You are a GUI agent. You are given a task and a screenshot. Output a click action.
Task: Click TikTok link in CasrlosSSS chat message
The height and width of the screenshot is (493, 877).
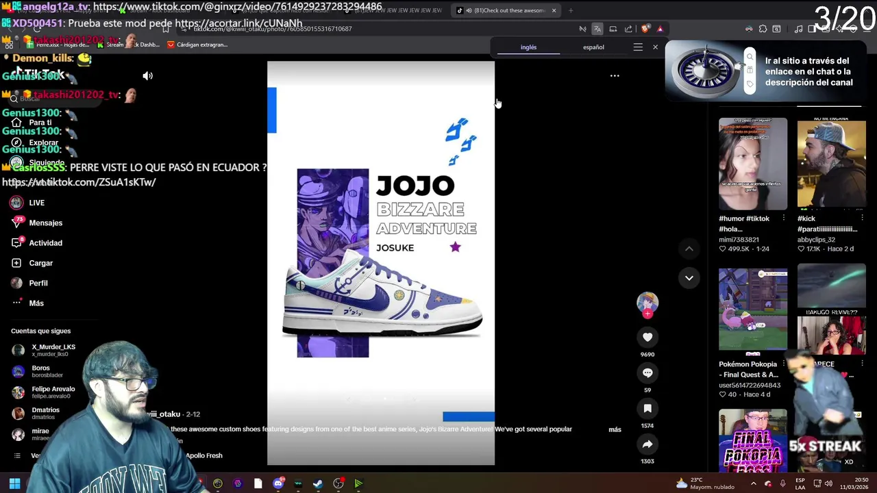[x=79, y=182]
